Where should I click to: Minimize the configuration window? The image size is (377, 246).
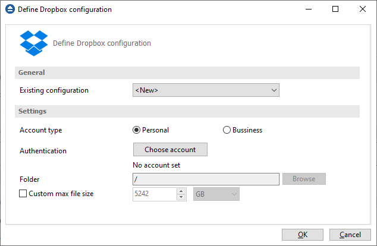click(x=309, y=9)
